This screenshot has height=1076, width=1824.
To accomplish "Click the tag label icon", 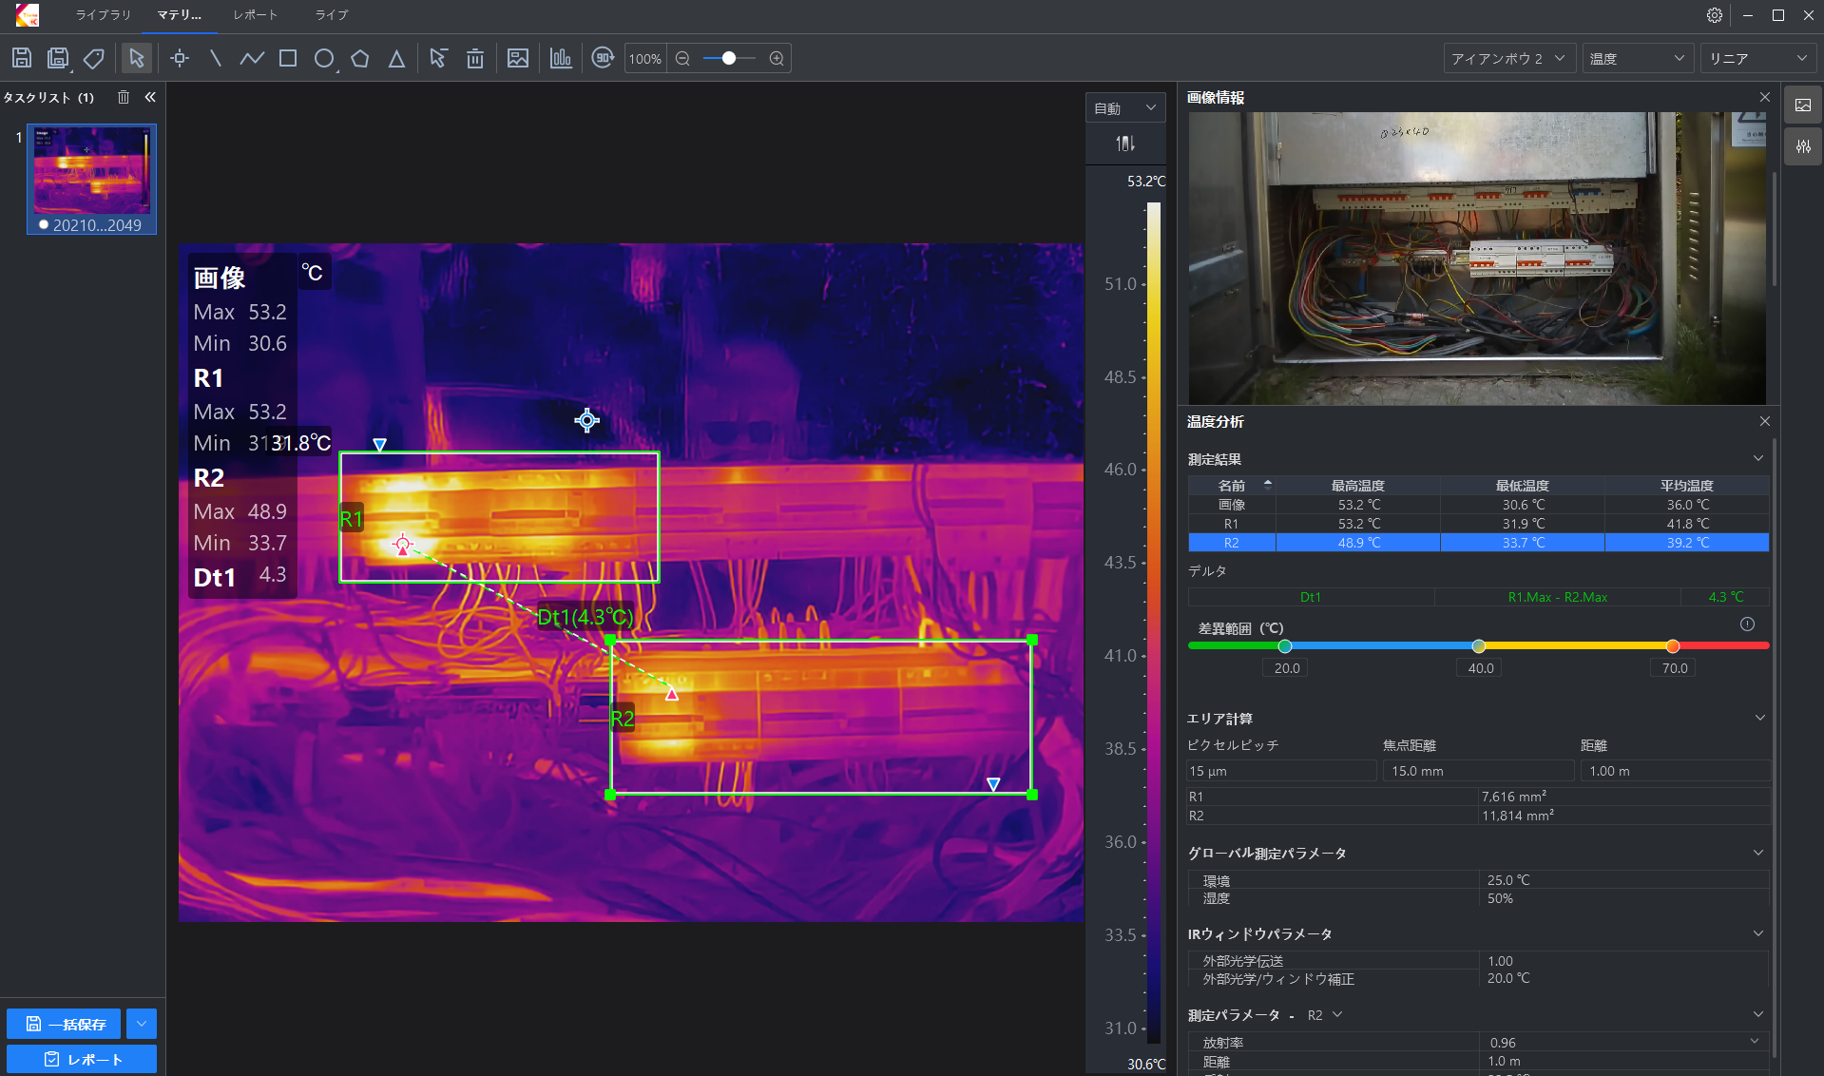I will click(x=94, y=59).
